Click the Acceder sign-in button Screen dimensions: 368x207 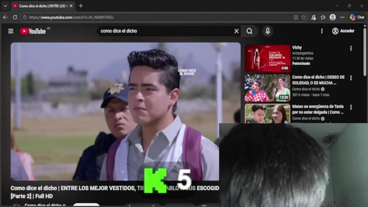343,31
